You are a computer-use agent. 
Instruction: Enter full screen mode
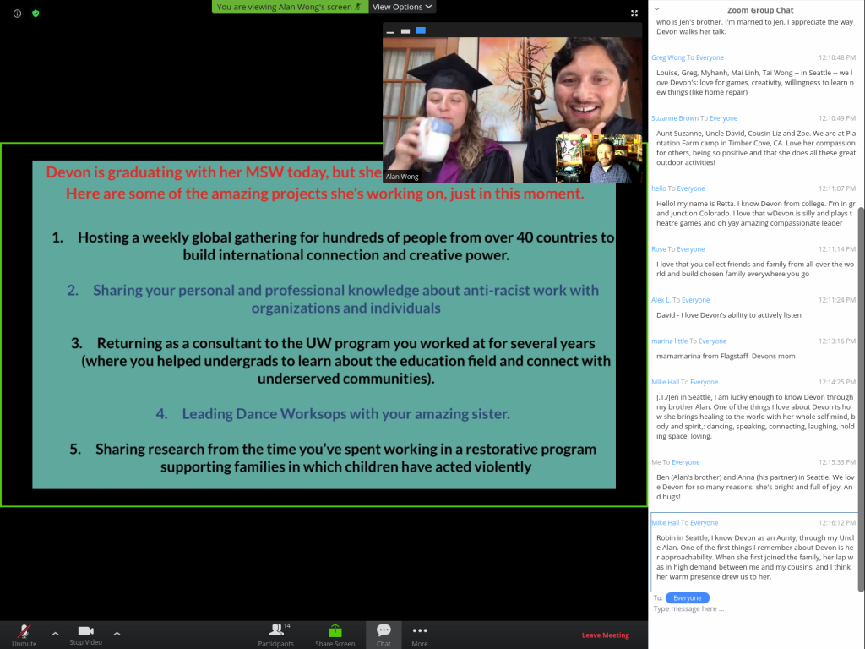(634, 14)
